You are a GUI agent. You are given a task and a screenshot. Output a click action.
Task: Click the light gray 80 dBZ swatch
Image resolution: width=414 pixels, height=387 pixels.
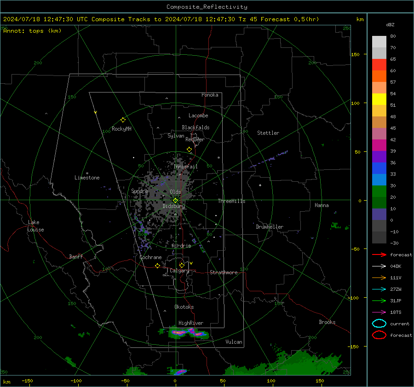pyautogui.click(x=379, y=41)
